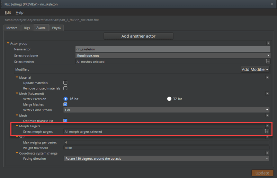Remove the Morph Targets modifier
The image size is (277, 178).
tap(267, 126)
